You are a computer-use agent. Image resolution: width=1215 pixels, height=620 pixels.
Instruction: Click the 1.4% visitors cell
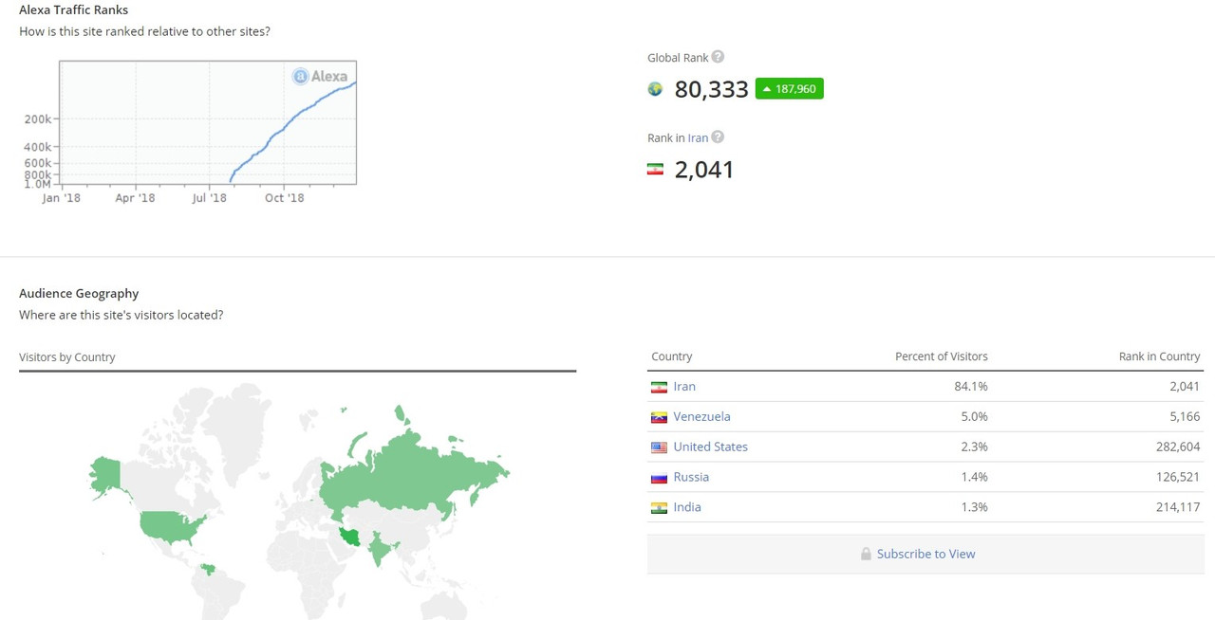[x=974, y=477]
